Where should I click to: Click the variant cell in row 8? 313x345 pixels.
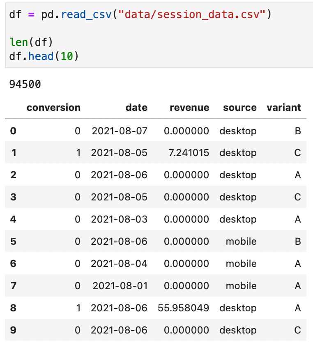pyautogui.click(x=298, y=308)
